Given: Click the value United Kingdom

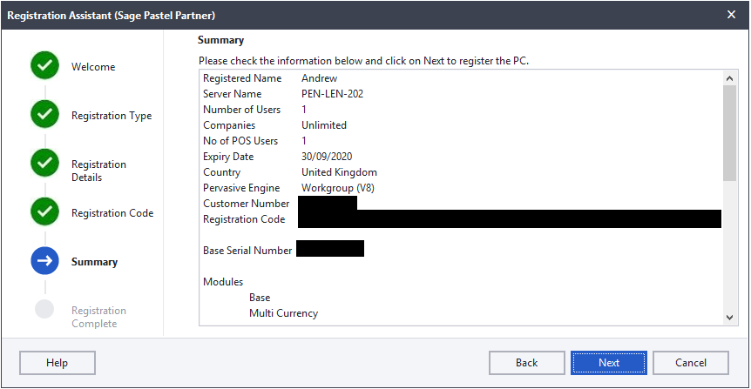Looking at the screenshot, I should click(339, 172).
